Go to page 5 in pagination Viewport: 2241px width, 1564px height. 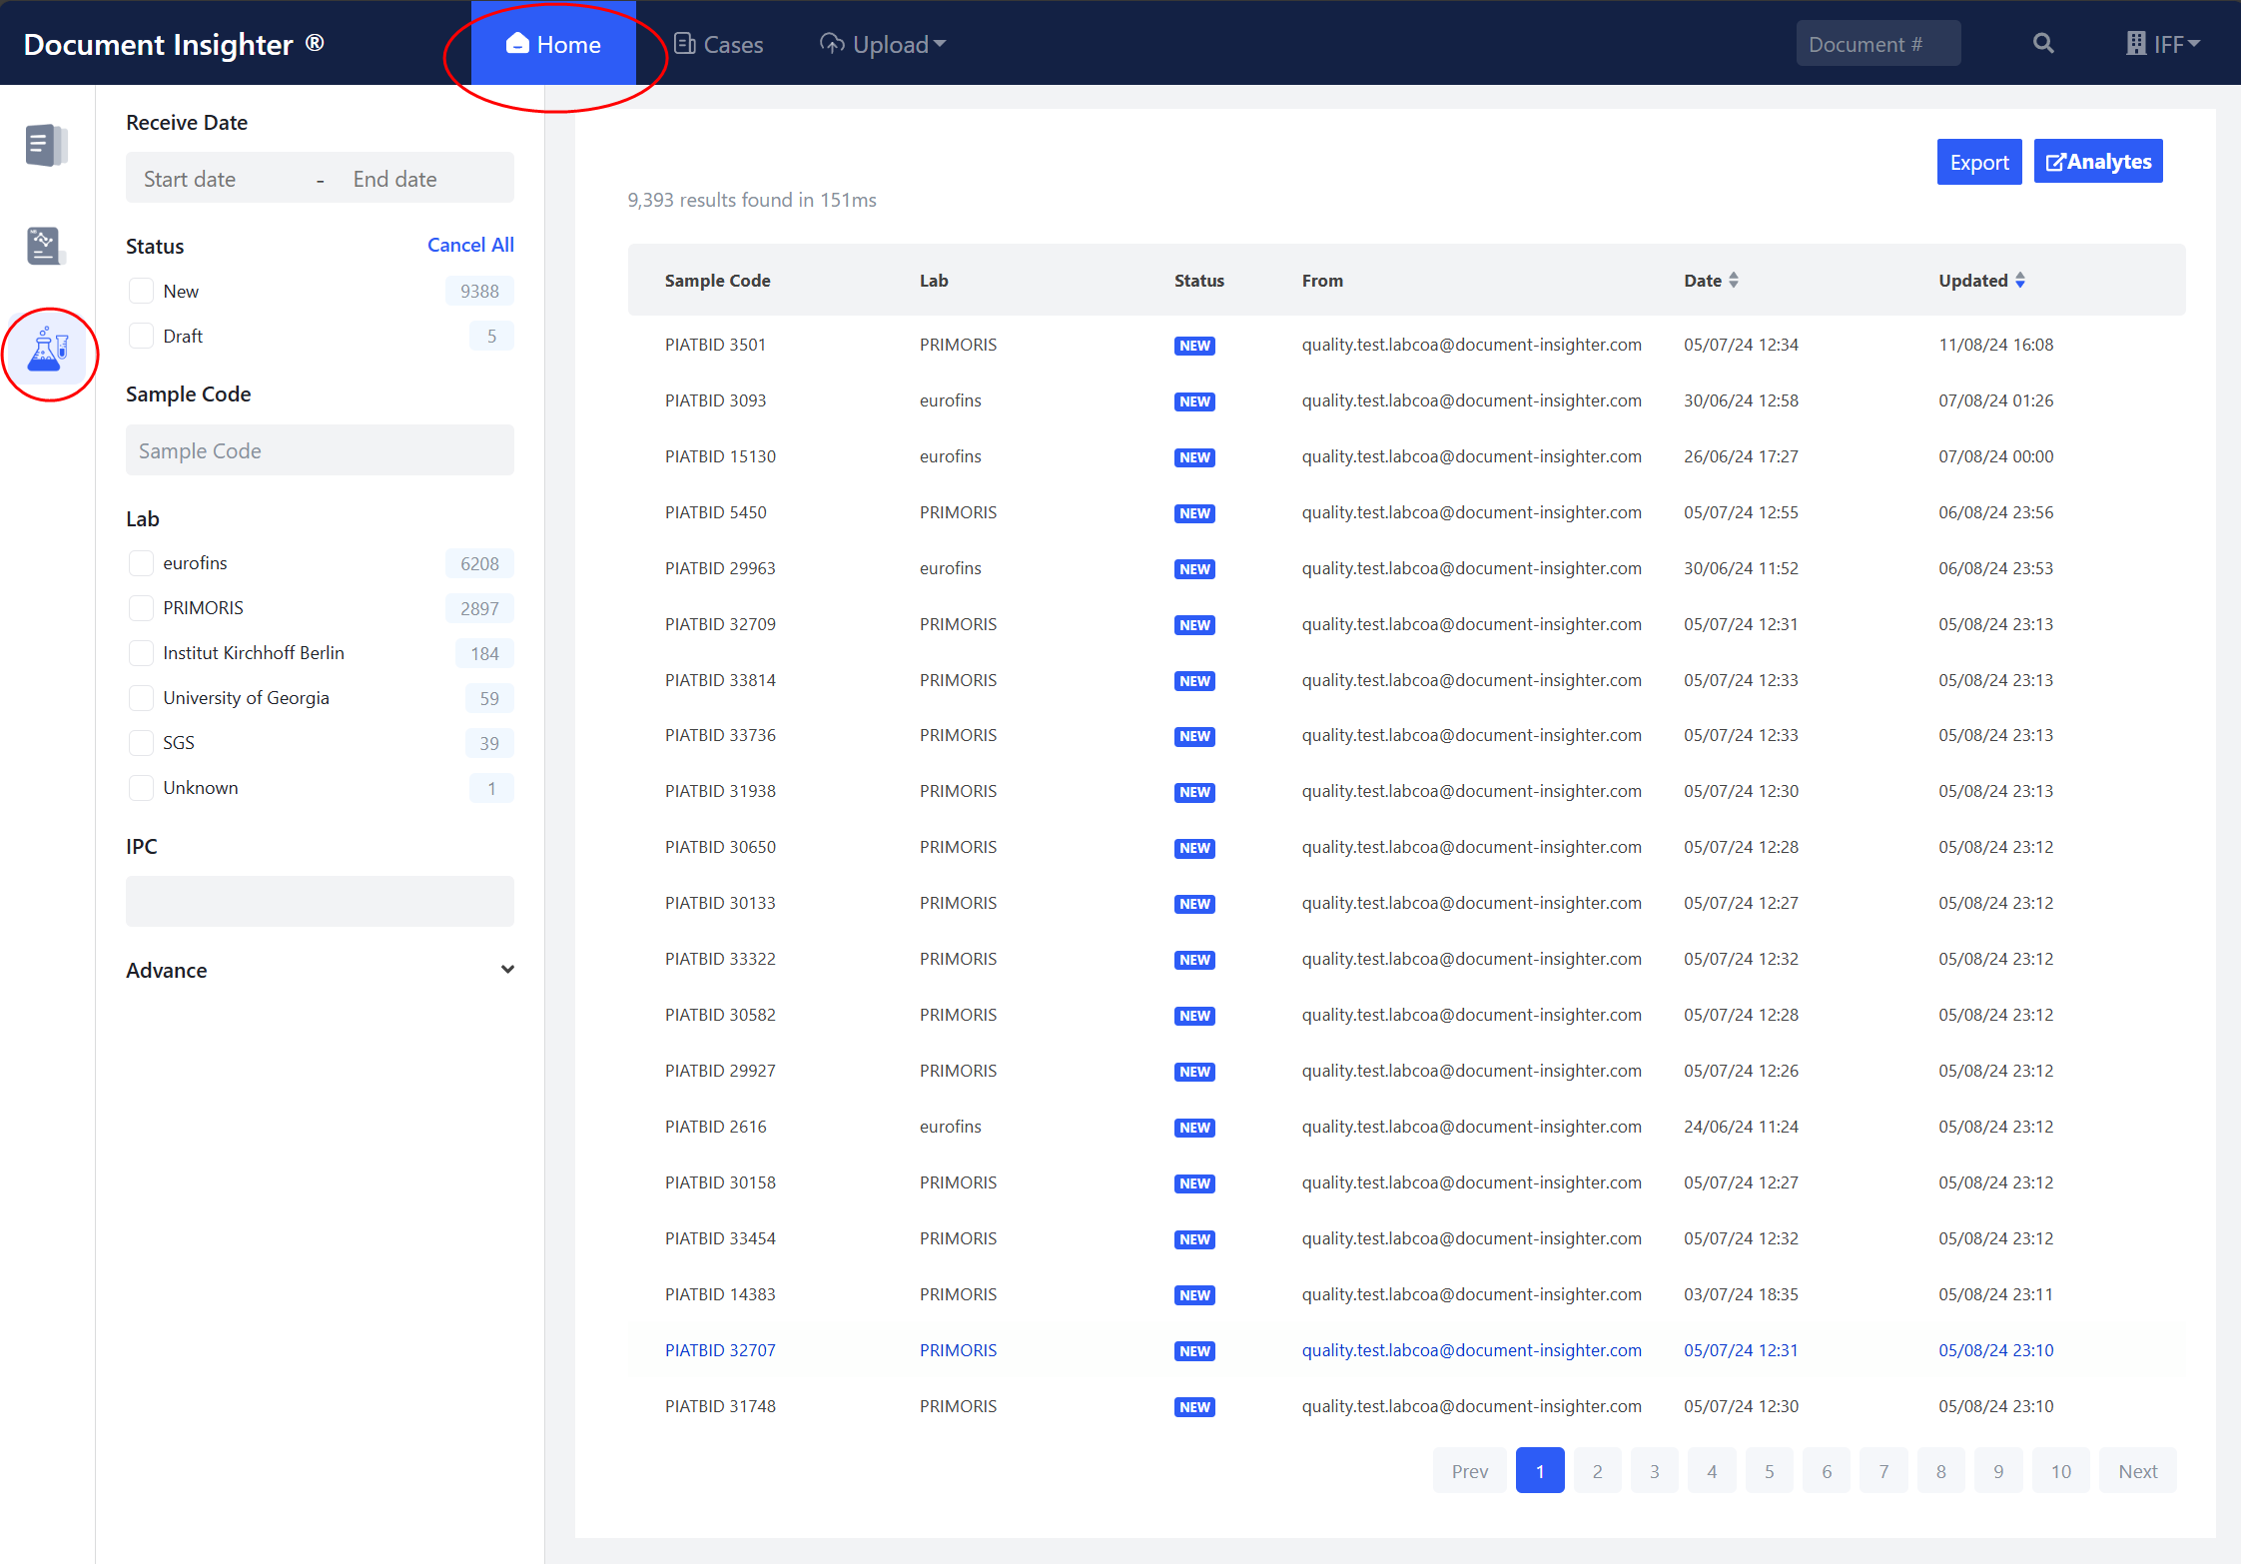tap(1769, 1471)
